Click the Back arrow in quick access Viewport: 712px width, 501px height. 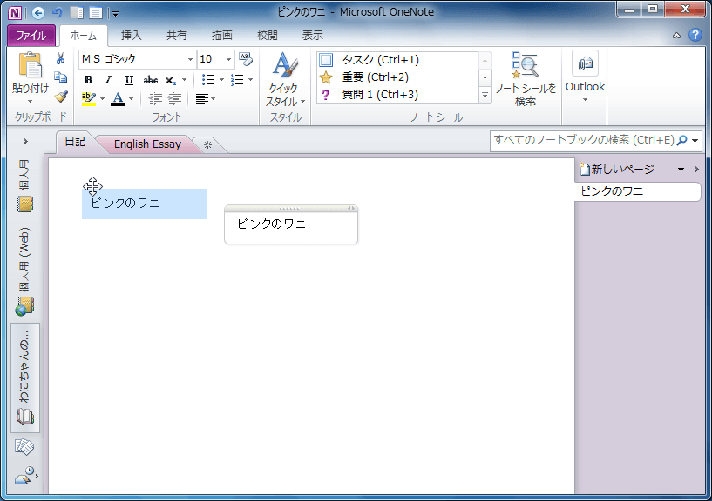pyautogui.click(x=38, y=13)
